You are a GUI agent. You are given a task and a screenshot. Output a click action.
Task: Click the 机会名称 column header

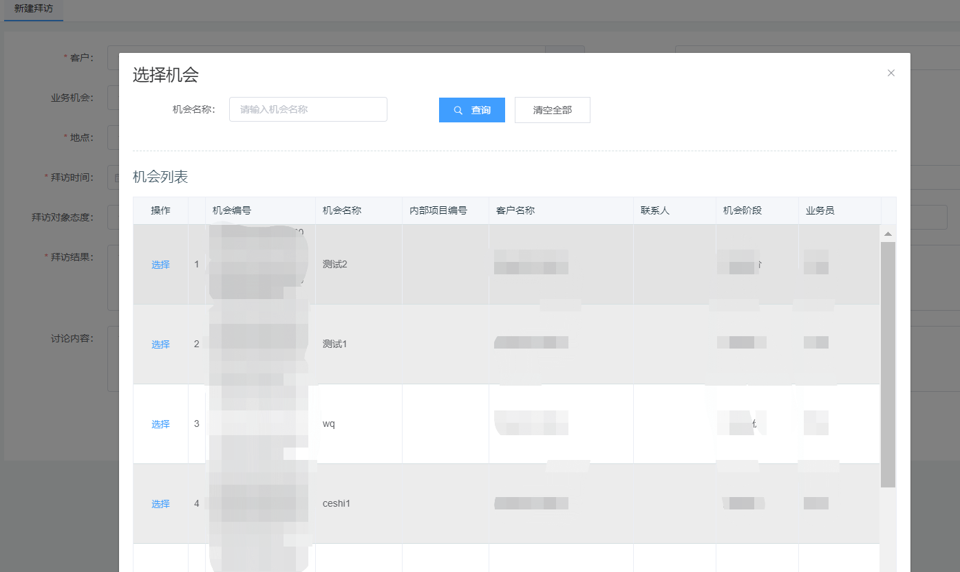click(342, 210)
